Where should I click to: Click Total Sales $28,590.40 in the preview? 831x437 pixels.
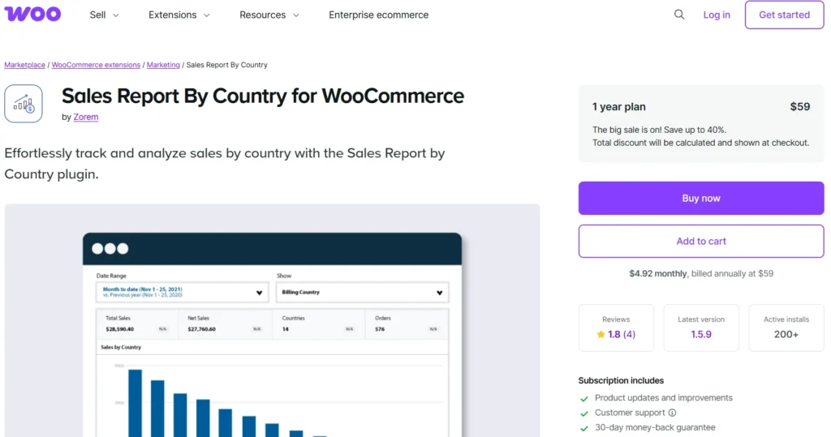point(136,323)
